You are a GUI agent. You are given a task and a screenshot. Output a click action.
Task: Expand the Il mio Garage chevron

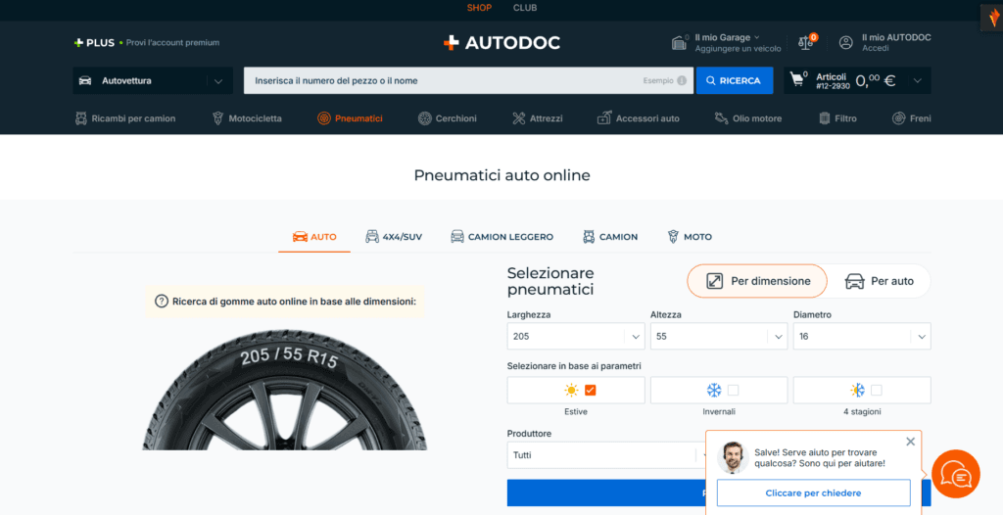[x=757, y=38]
